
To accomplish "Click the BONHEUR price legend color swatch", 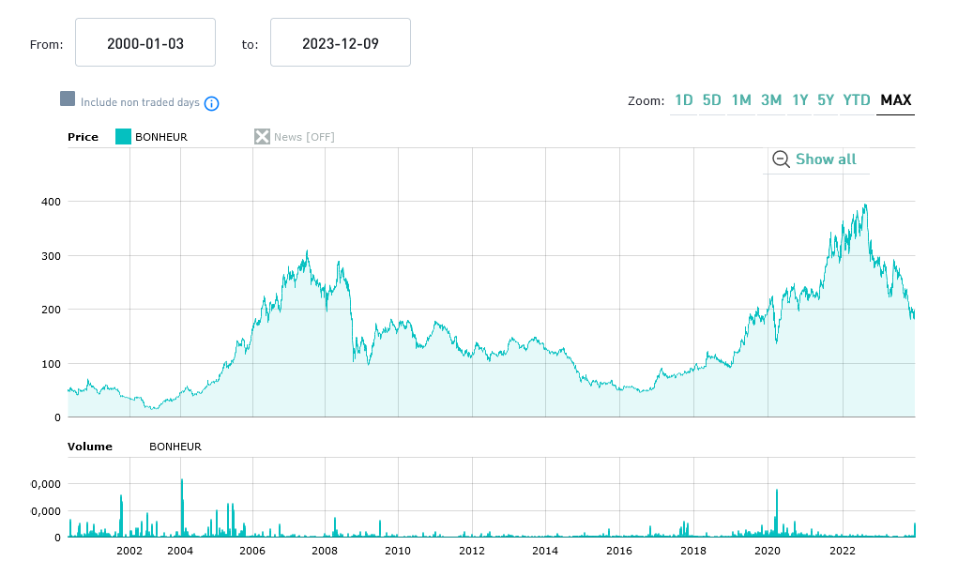I will click(123, 137).
